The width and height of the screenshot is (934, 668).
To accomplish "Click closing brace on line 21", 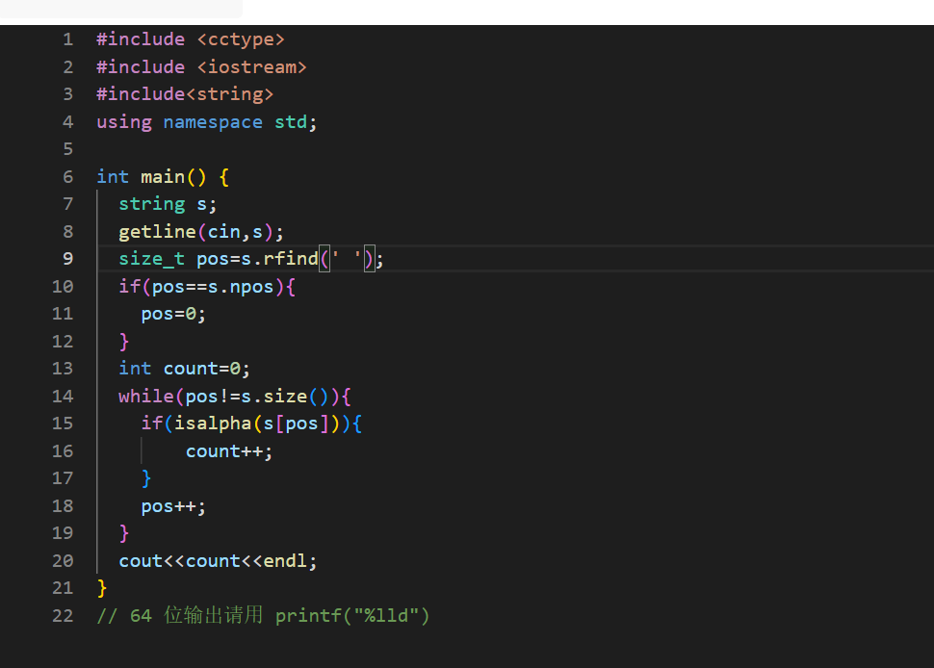I will 102,588.
